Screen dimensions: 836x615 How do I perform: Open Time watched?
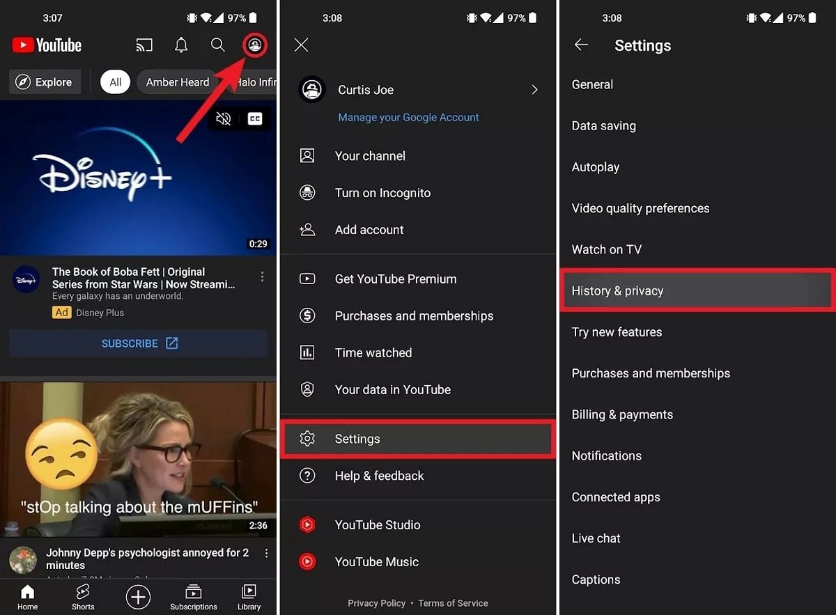click(x=418, y=352)
